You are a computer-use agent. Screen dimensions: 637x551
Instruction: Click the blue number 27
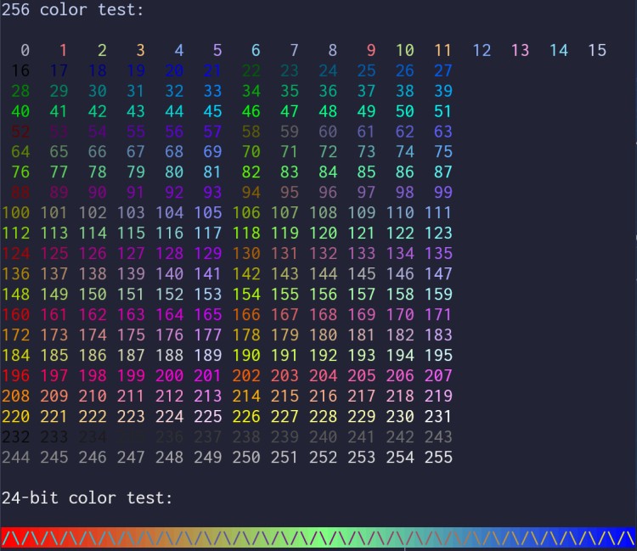[x=443, y=70]
